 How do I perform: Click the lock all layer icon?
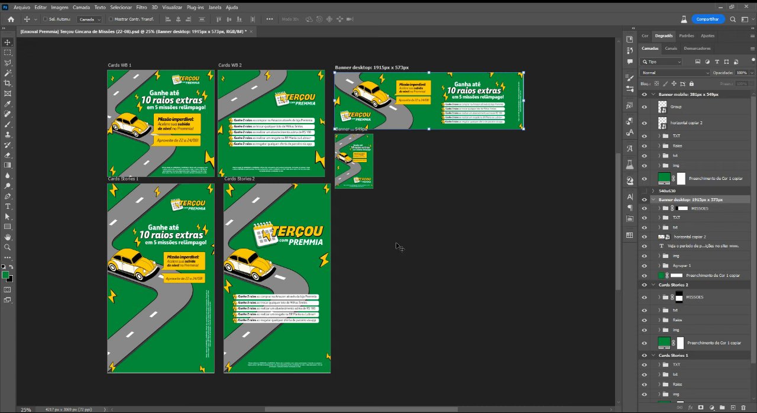(x=691, y=83)
